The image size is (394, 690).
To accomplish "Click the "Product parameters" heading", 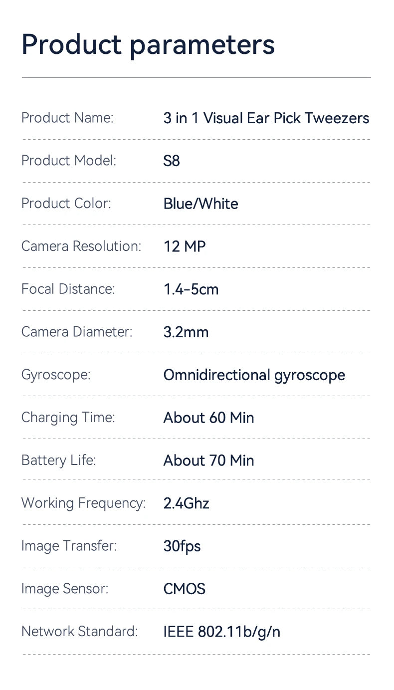I will [x=148, y=45].
